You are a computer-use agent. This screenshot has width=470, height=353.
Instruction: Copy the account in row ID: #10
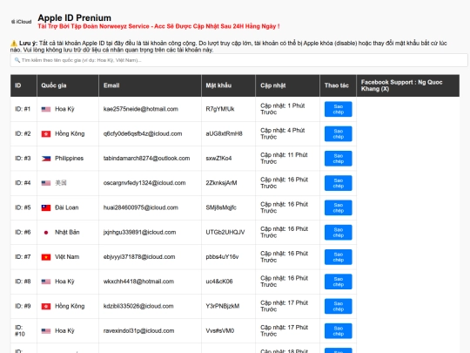338,330
